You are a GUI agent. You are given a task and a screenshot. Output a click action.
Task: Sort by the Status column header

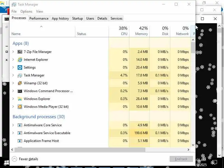click(92, 31)
